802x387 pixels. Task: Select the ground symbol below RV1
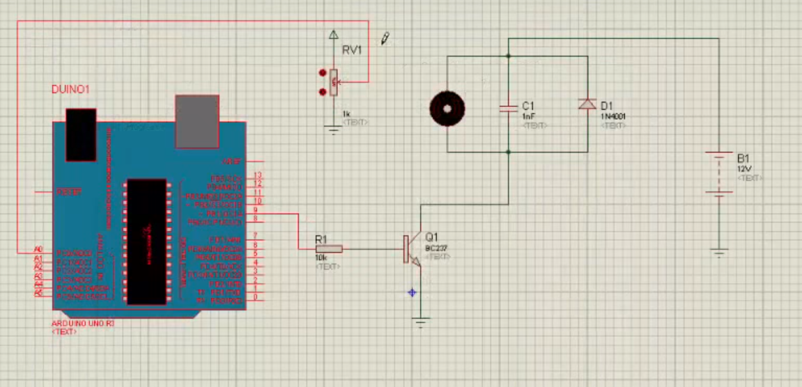tap(334, 130)
